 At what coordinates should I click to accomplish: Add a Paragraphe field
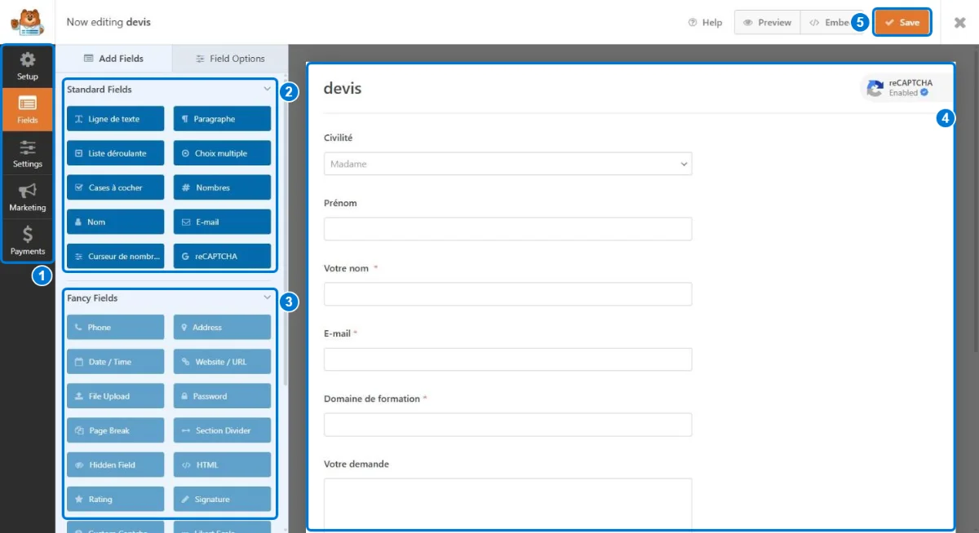point(222,119)
